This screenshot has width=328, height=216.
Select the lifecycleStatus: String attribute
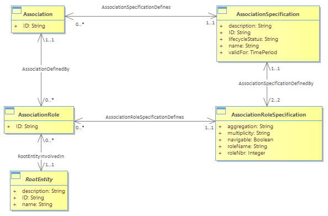click(253, 39)
